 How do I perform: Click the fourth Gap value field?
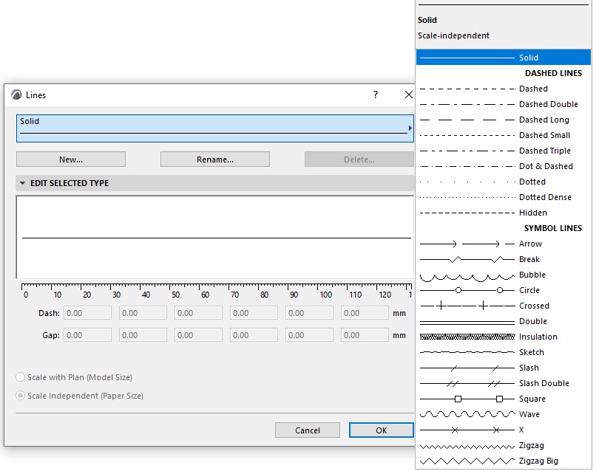(x=254, y=335)
